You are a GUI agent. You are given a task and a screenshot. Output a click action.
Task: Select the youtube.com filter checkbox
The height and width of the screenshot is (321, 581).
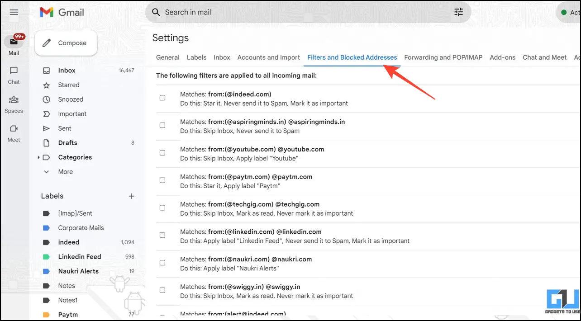coord(162,153)
